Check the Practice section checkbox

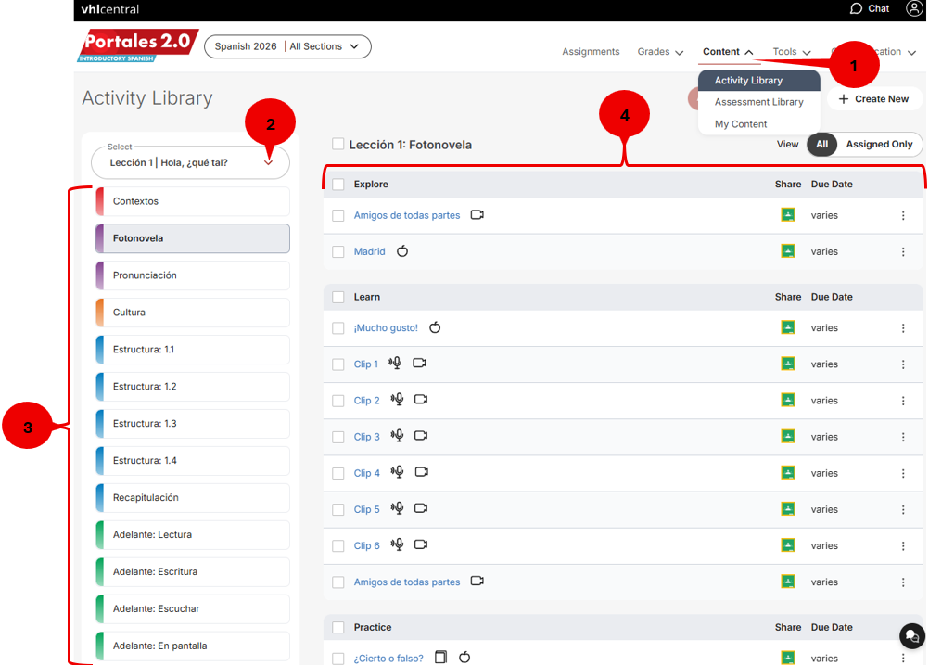pos(337,627)
